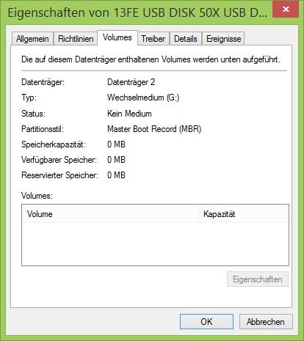Select the value 'Datenträger 2'

(x=131, y=82)
